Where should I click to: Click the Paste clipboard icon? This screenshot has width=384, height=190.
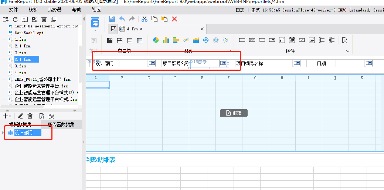pos(164,19)
